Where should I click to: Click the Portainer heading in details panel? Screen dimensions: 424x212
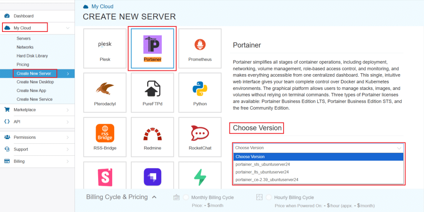click(247, 45)
